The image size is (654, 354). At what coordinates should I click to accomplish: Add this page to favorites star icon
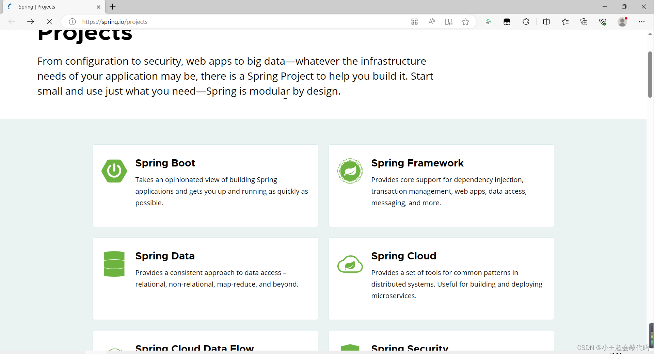465,22
